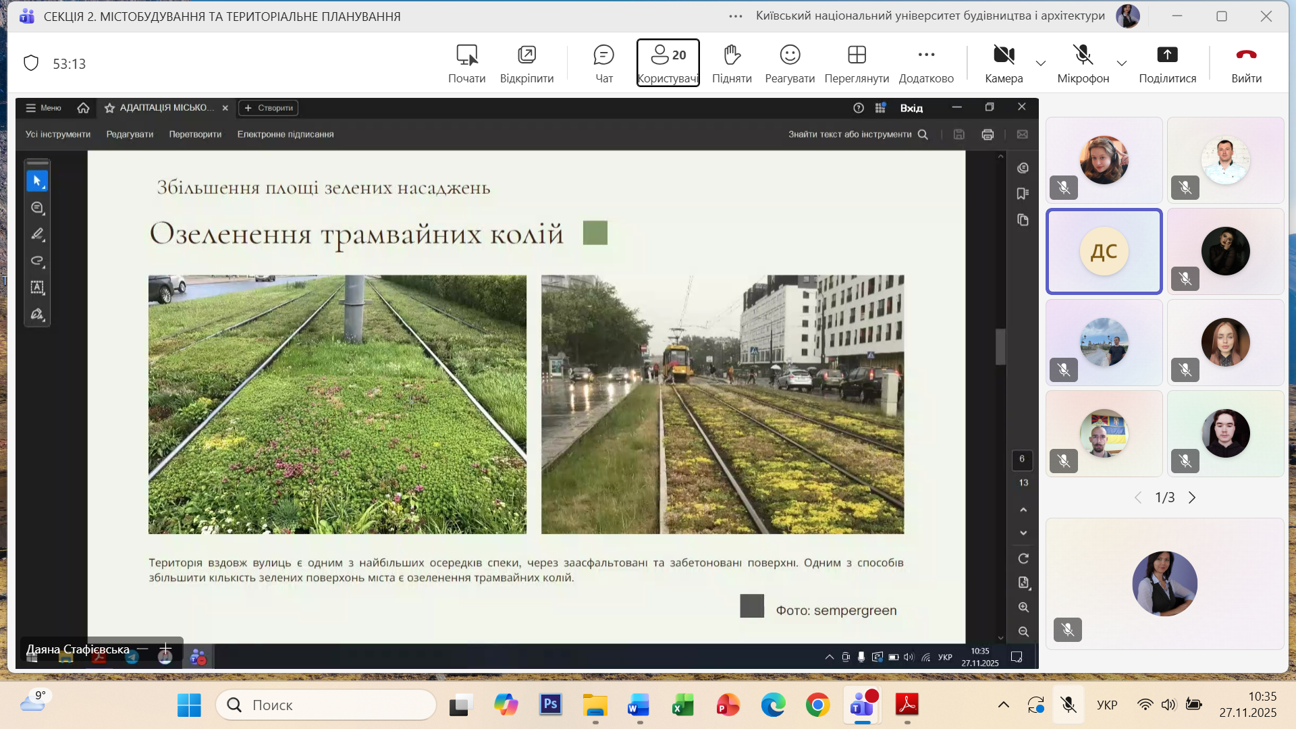This screenshot has width=1296, height=729.
Task: Toggle microphone mute in Windows tray
Action: tap(1069, 705)
